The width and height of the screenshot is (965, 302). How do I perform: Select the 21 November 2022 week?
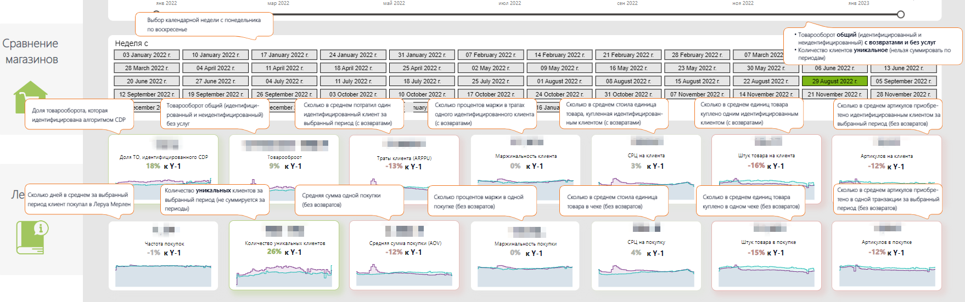(x=834, y=94)
